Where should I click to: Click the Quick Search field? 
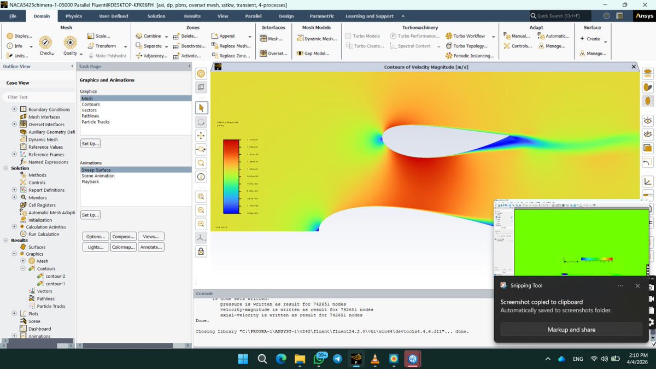[x=560, y=16]
